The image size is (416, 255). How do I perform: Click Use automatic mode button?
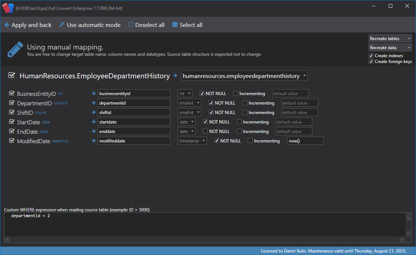click(x=93, y=25)
